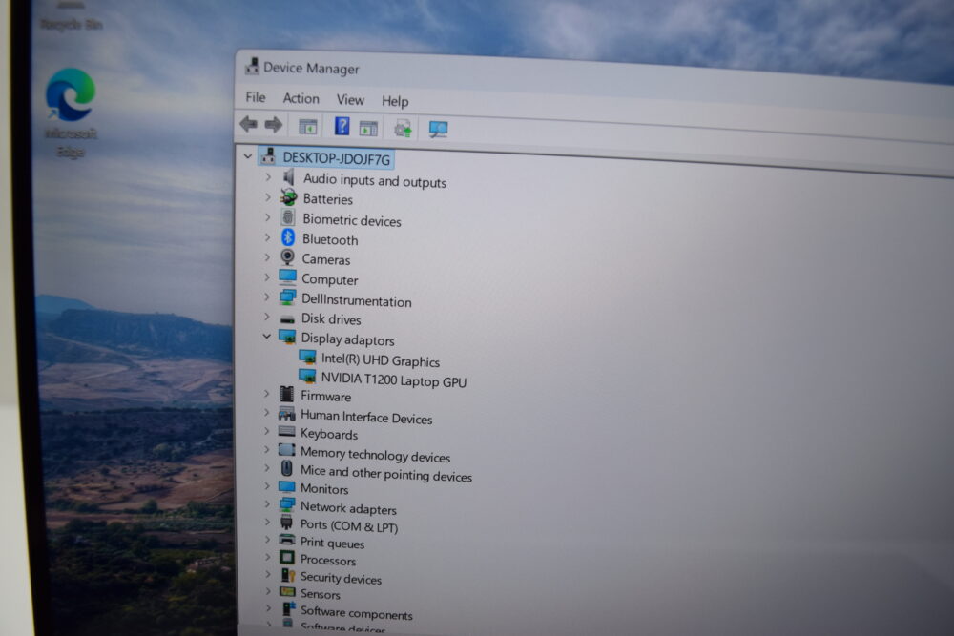This screenshot has width=954, height=636.
Task: Expand the Sensors category
Action: click(268, 590)
